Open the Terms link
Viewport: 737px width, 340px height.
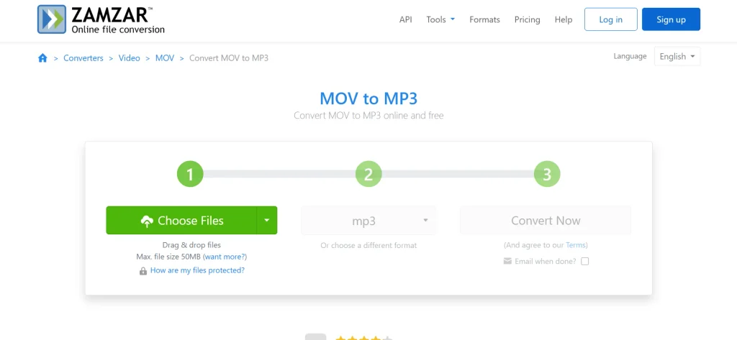pyautogui.click(x=576, y=245)
